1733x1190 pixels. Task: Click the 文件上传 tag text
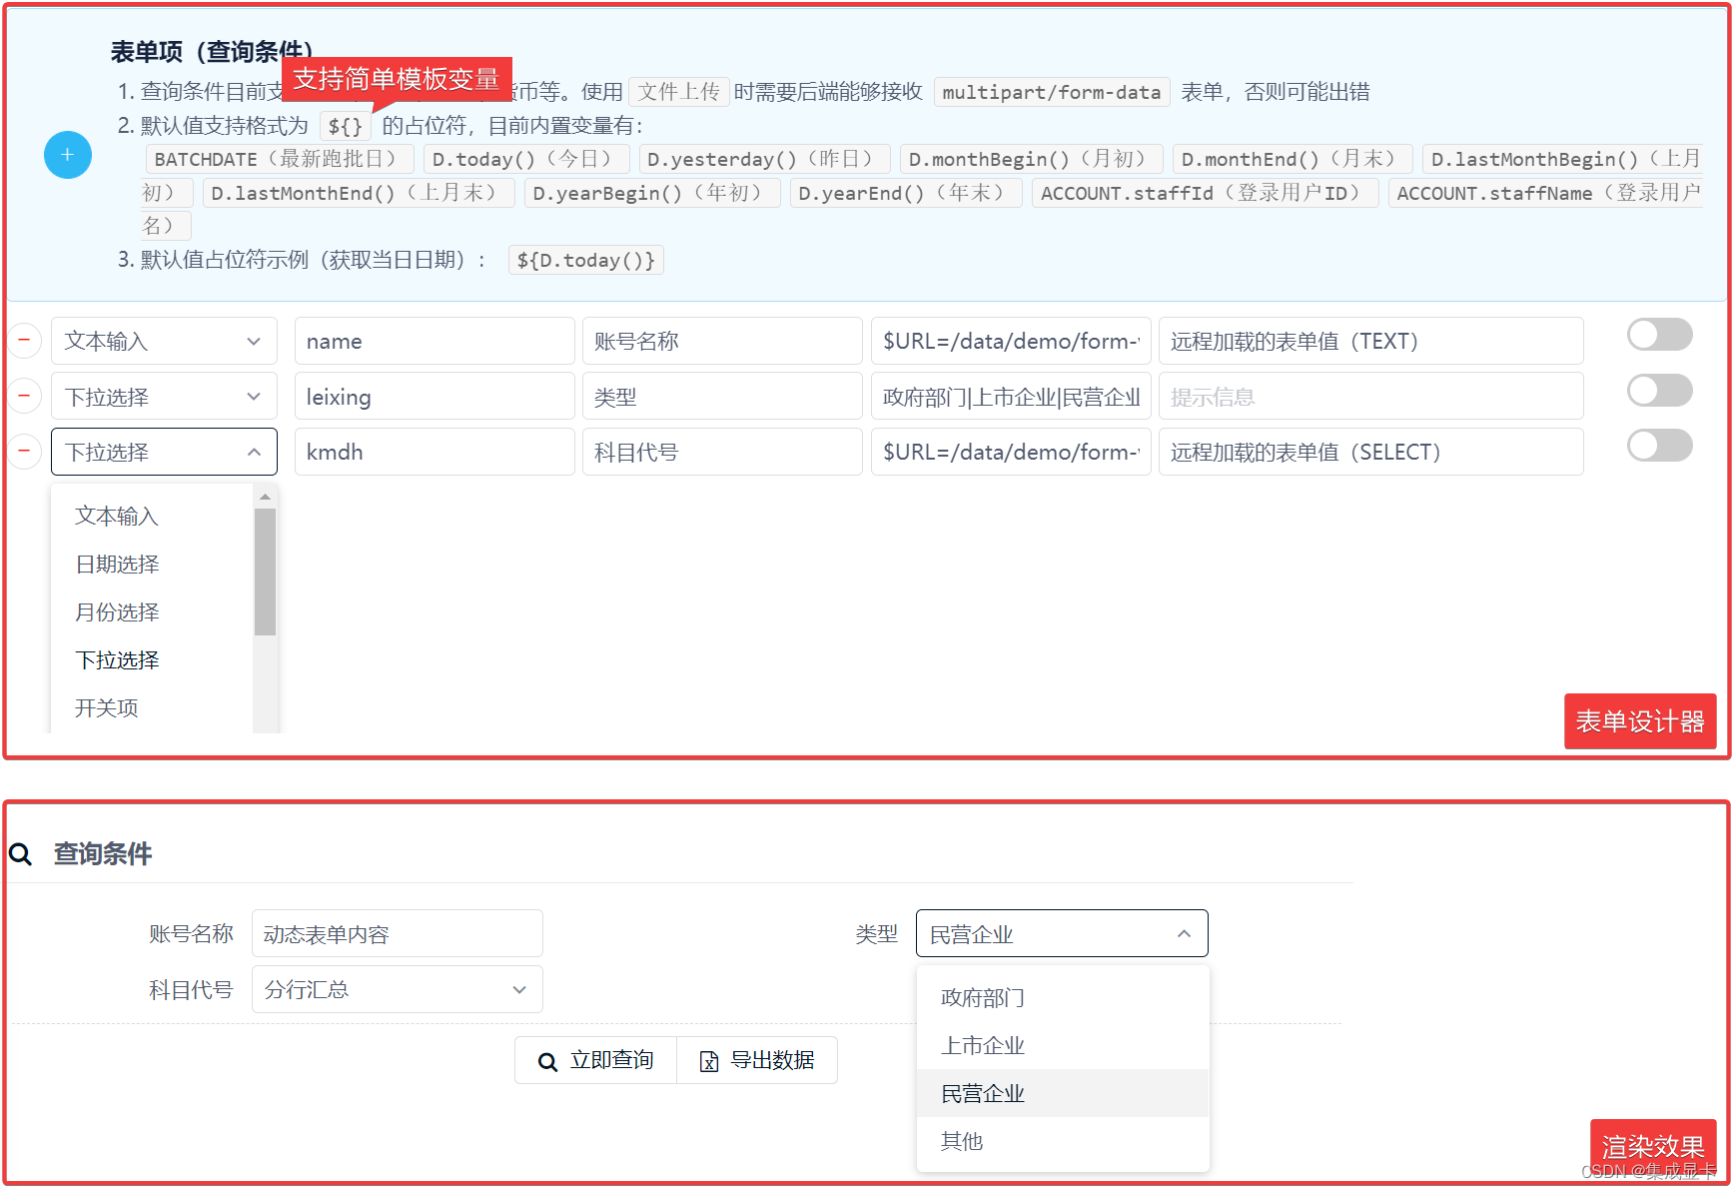[679, 92]
